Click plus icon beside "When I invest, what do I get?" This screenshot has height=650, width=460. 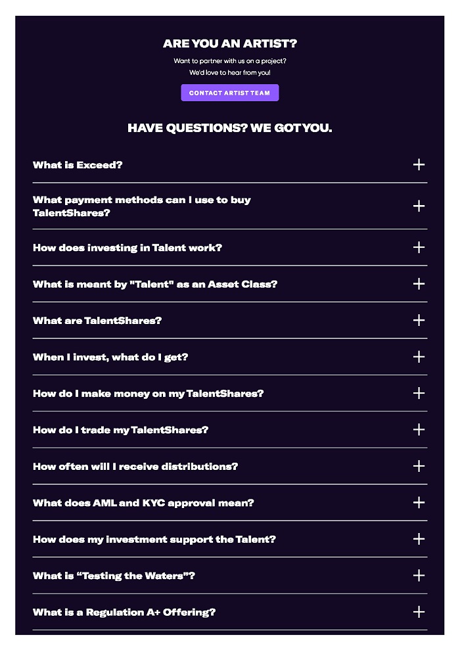tap(419, 357)
